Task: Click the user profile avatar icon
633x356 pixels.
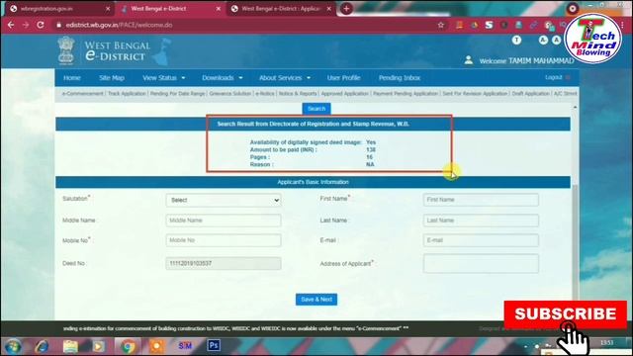Action: click(468, 60)
